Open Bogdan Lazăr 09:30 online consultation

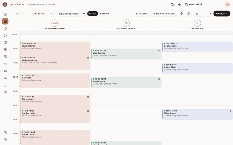198,47
